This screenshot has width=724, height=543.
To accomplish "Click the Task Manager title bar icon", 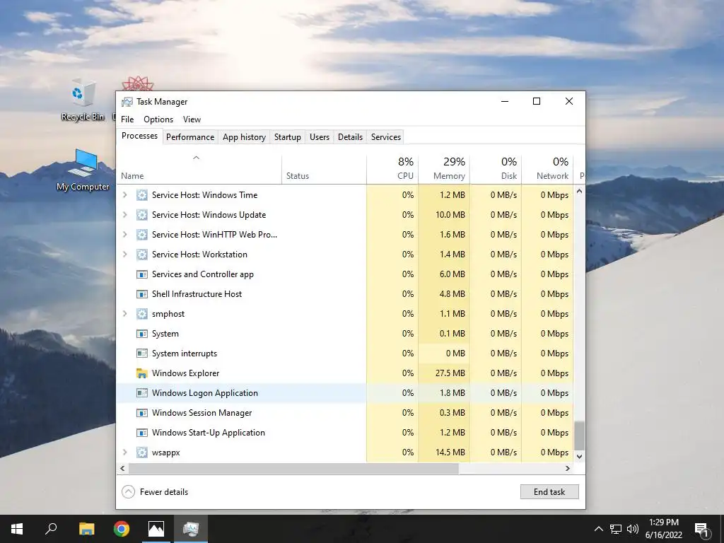I will pos(127,102).
